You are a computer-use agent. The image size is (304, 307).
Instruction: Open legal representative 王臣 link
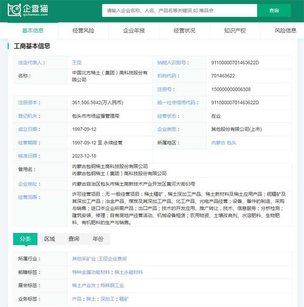[x=77, y=63]
